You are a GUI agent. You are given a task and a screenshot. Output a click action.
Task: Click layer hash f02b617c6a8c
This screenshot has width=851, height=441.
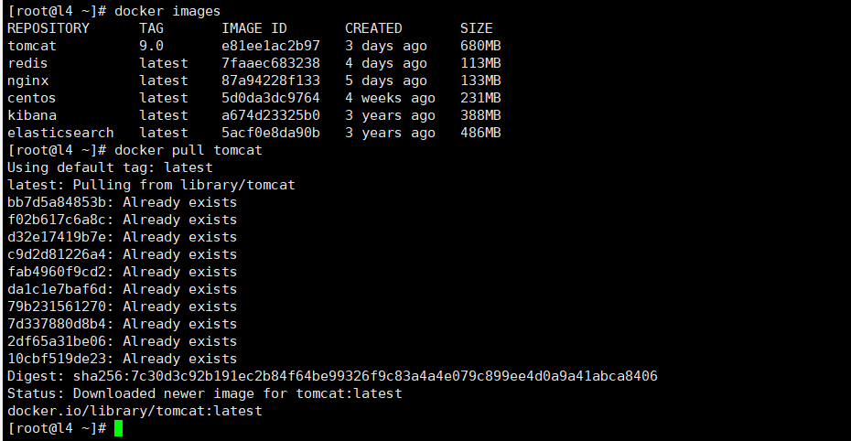57,220
